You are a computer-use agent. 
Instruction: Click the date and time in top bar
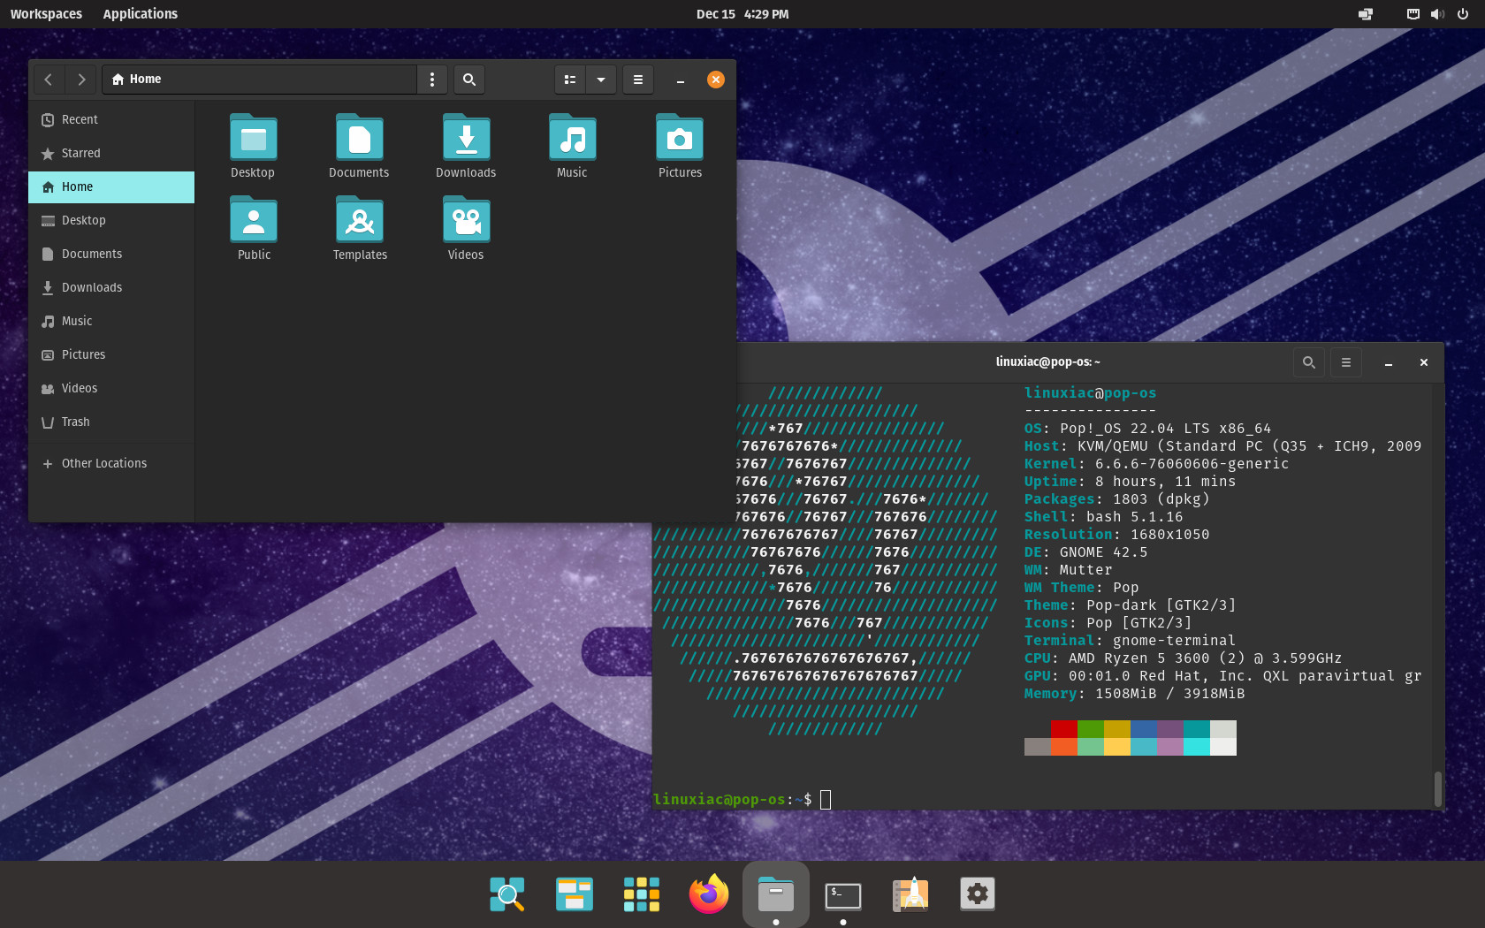pos(742,14)
